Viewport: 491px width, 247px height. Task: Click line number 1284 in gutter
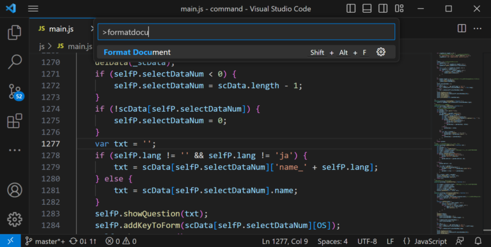click(x=51, y=225)
